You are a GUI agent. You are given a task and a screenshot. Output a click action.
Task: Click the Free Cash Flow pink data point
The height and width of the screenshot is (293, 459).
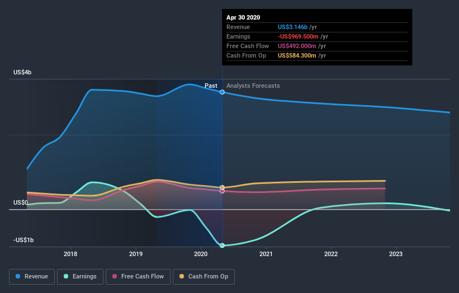pos(222,191)
